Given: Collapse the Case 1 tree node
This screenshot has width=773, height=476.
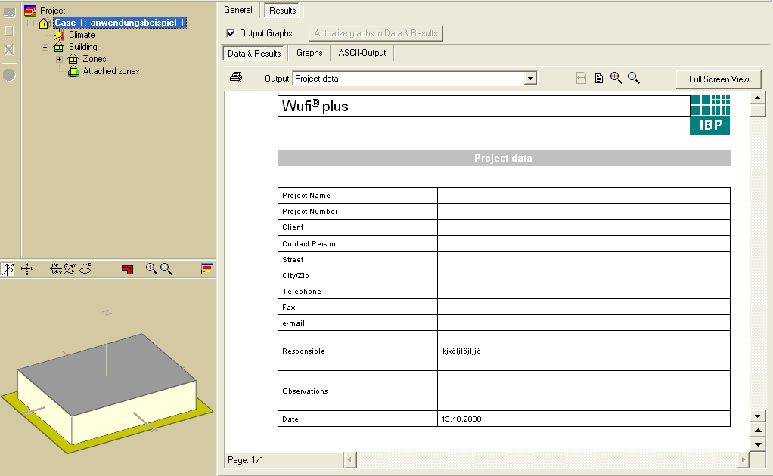Looking at the screenshot, I should (30, 23).
